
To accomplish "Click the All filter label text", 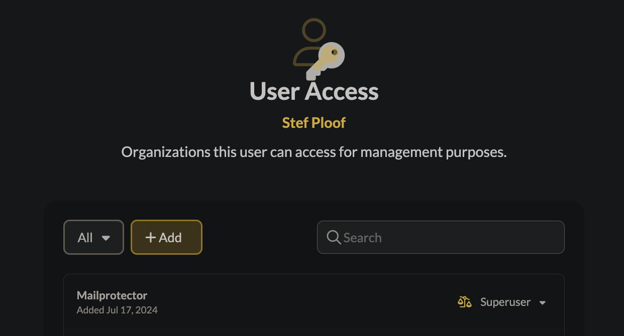I will [85, 238].
